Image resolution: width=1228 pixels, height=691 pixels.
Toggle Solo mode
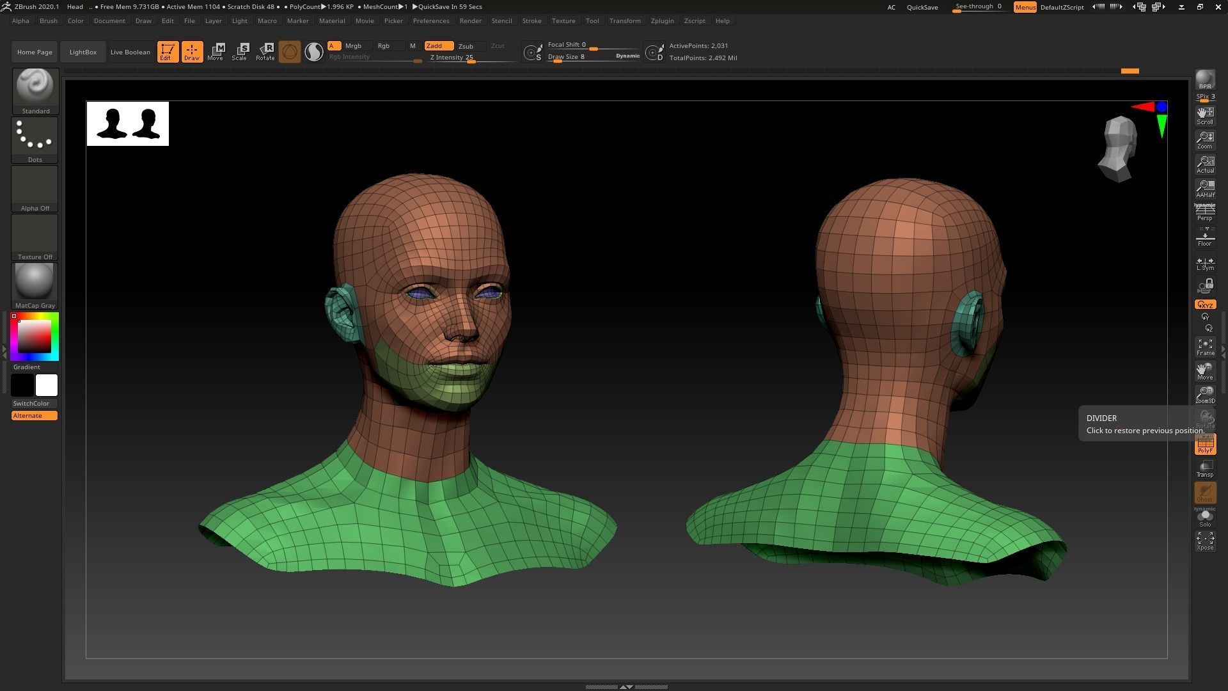[1205, 517]
